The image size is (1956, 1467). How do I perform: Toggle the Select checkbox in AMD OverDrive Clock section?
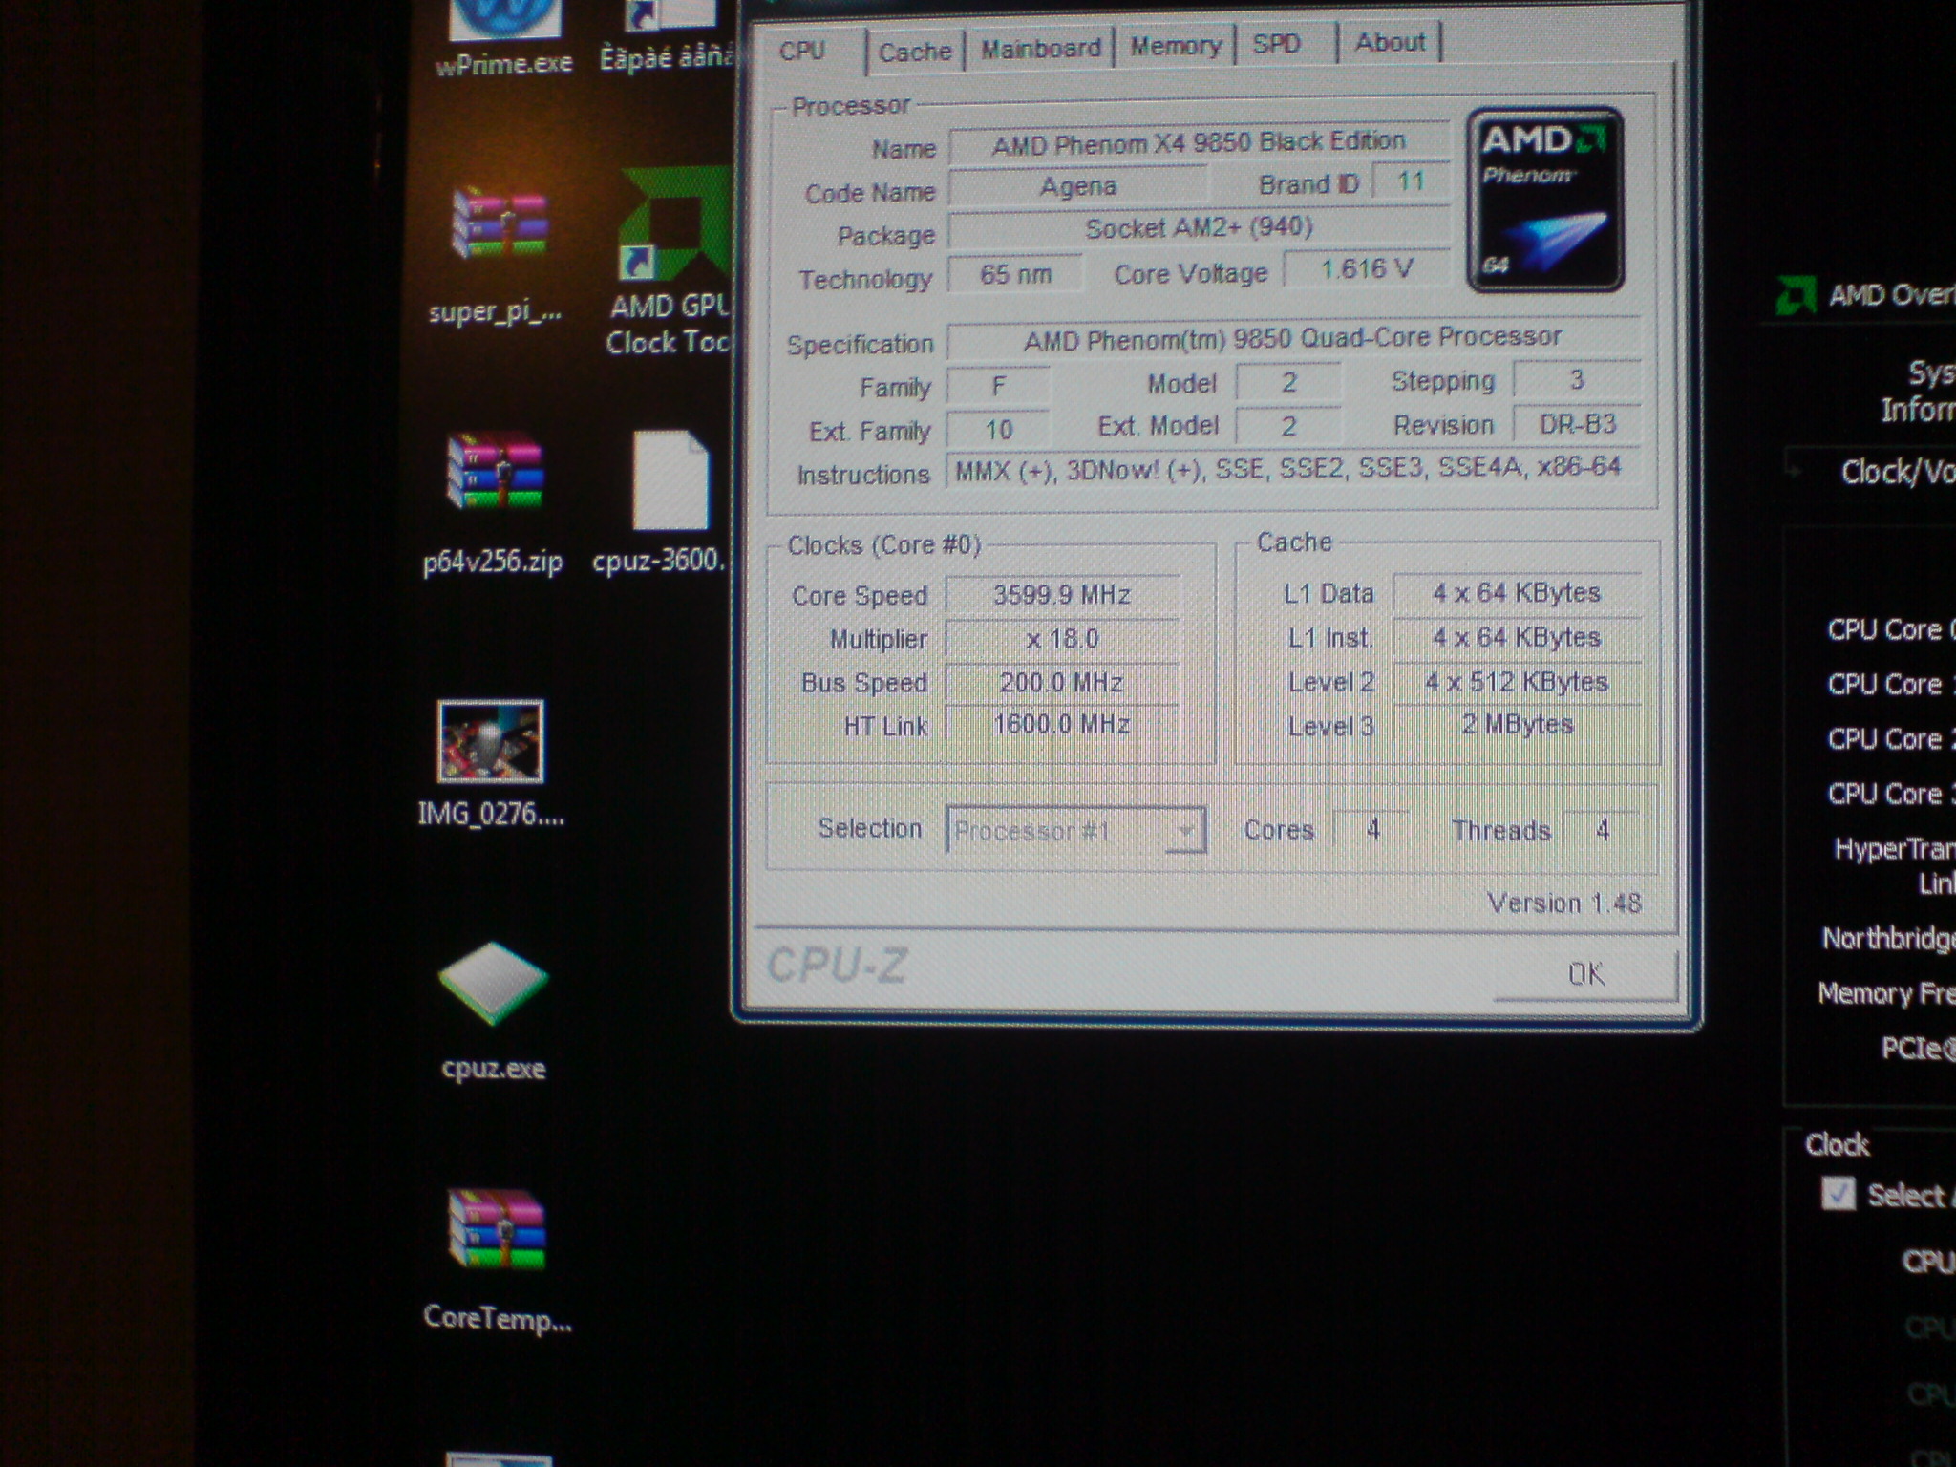(1838, 1194)
